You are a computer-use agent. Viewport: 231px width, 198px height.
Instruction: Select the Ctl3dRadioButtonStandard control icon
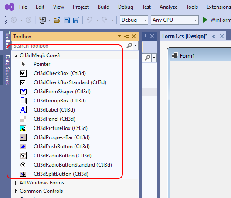coord(23,165)
